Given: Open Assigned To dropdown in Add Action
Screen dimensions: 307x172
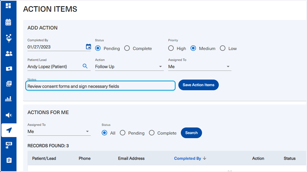Looking at the screenshot, I should (200, 67).
